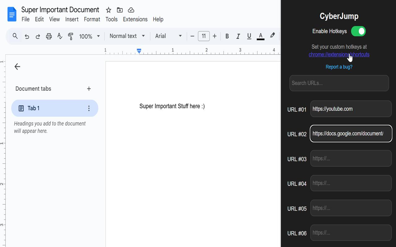
Task: Toggle bold formatting
Action: (227, 36)
